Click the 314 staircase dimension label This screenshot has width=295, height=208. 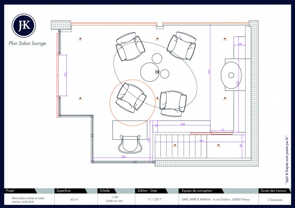tap(201, 141)
